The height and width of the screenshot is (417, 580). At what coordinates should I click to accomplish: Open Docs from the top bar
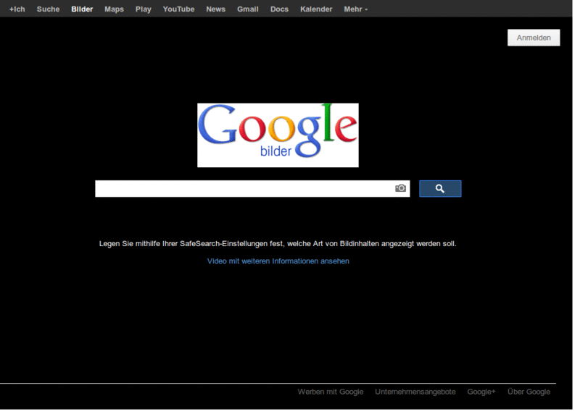click(x=279, y=9)
